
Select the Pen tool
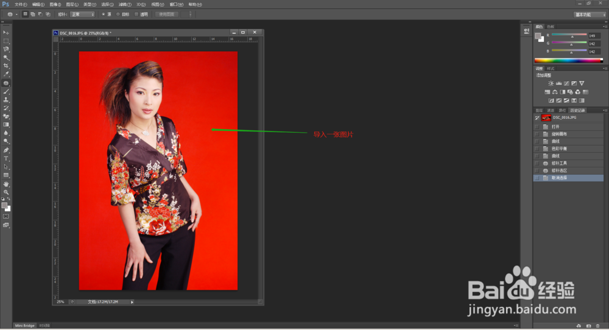6,150
